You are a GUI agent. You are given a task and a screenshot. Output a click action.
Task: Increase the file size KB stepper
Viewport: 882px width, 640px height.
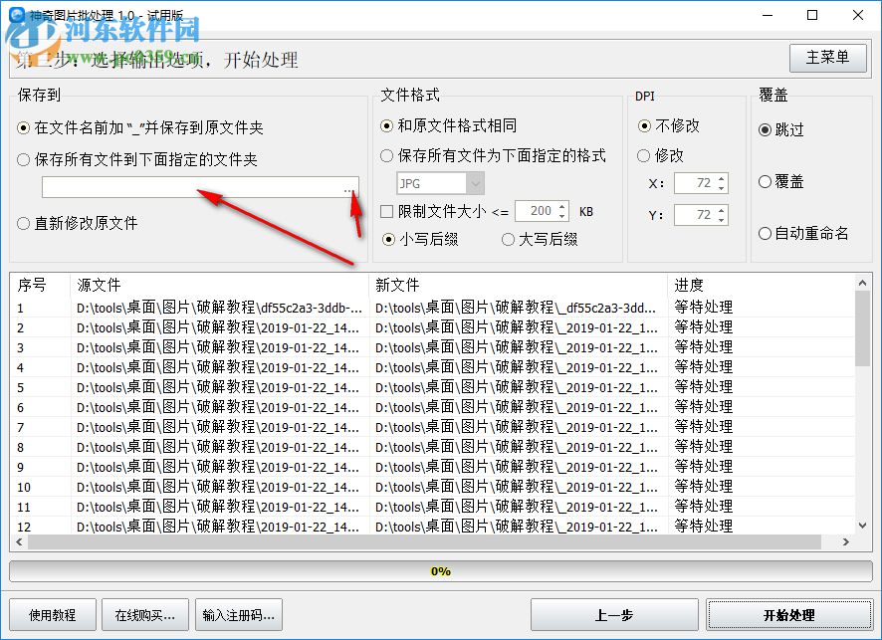[x=561, y=207]
